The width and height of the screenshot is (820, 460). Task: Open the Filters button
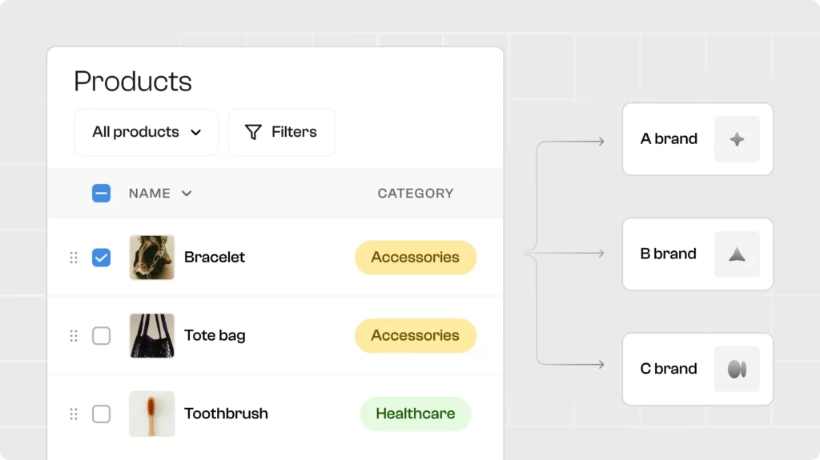pos(282,132)
